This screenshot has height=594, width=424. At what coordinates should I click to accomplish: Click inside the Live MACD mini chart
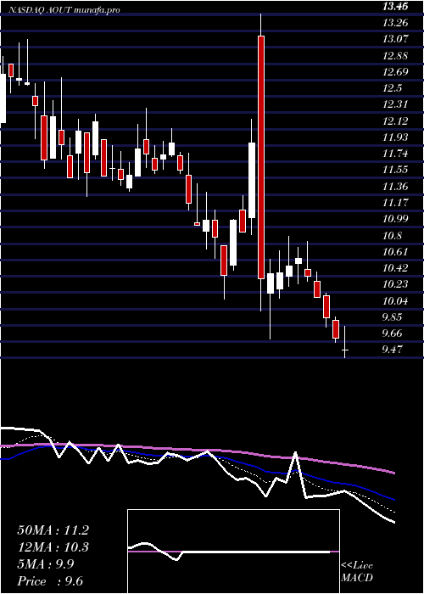pos(233,552)
